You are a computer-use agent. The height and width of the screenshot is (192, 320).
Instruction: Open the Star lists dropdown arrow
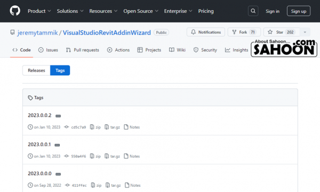pyautogui.click(x=305, y=32)
